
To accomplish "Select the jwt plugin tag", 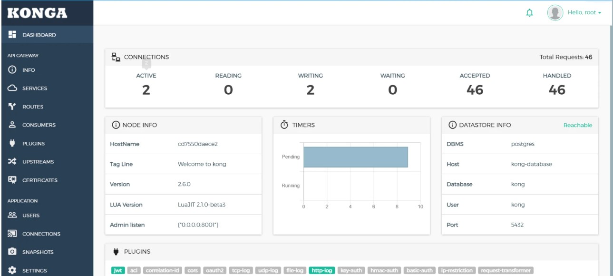I will point(117,271).
